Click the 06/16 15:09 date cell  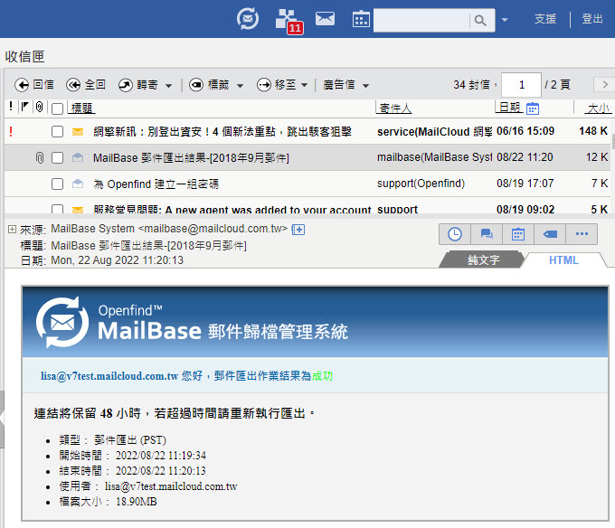(525, 131)
